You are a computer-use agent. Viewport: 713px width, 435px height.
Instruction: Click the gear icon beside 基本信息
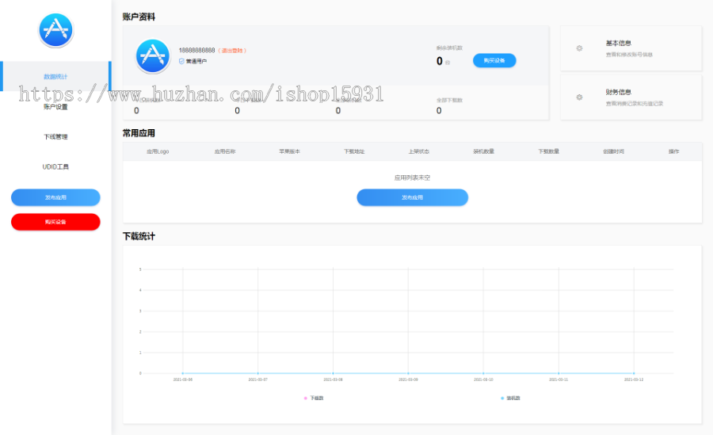(579, 48)
